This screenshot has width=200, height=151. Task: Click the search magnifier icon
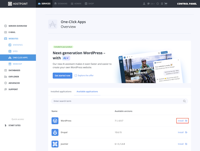point(184,101)
